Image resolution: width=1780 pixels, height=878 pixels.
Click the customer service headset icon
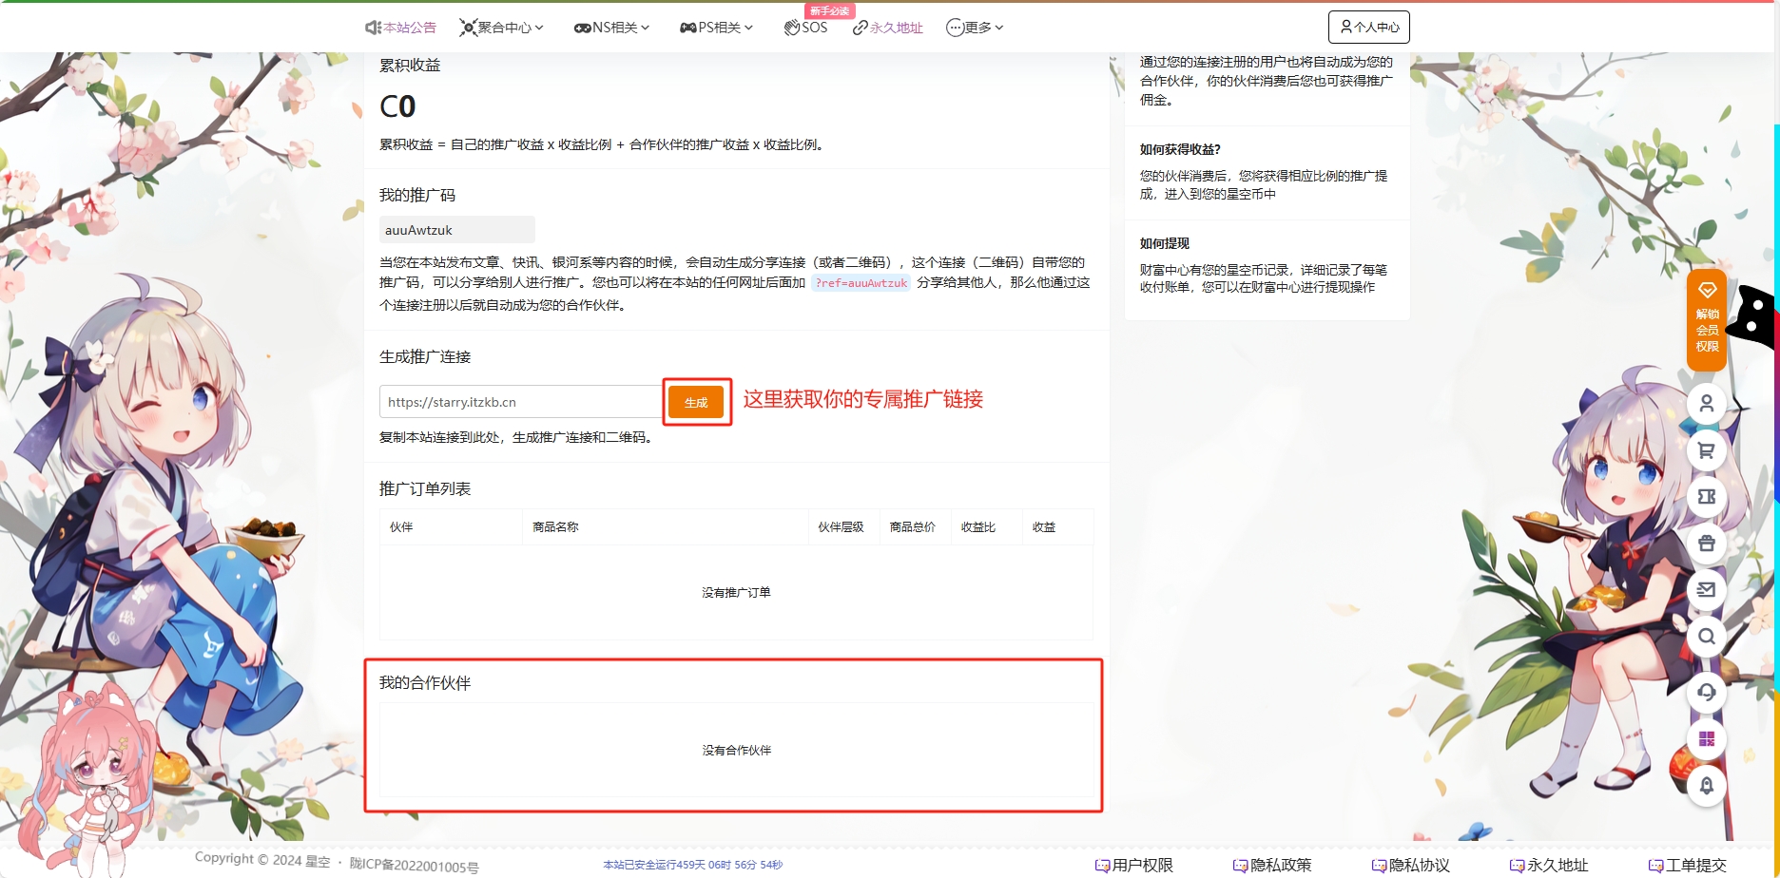1707,692
